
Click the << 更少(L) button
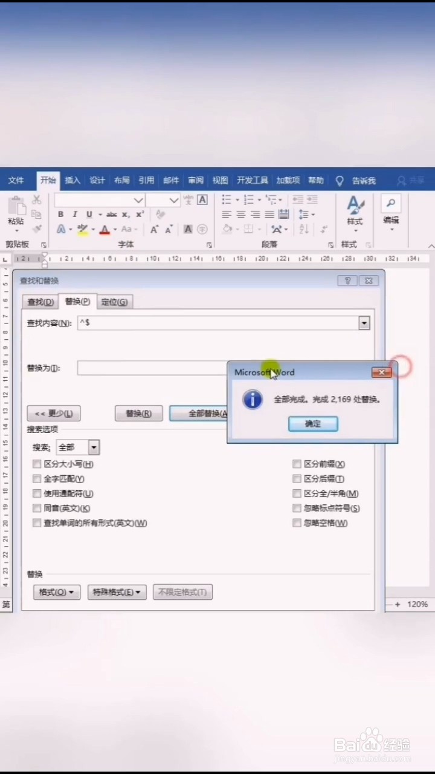(x=54, y=414)
